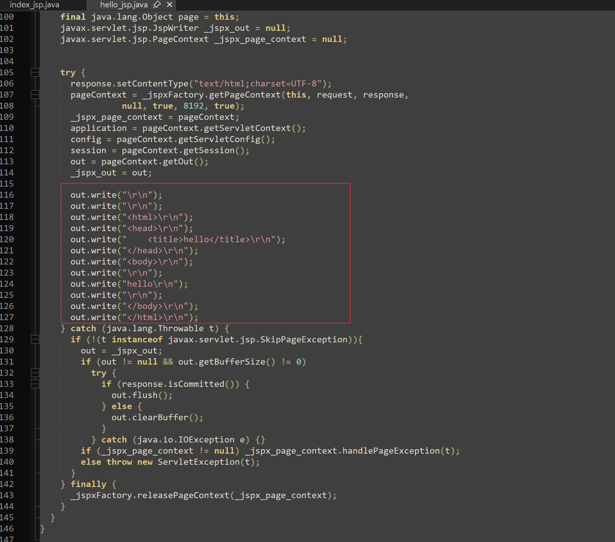615x542 pixels.
Task: Place cursor on setContentType method call
Action: click(x=153, y=84)
